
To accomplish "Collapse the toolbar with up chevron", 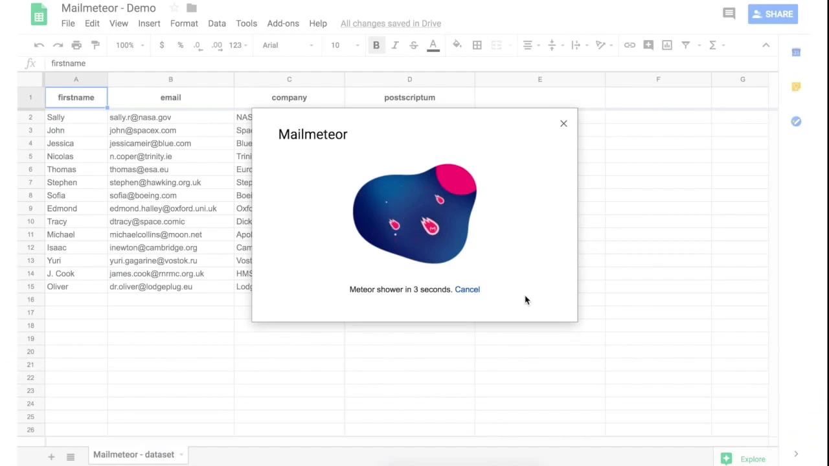I will (766, 45).
